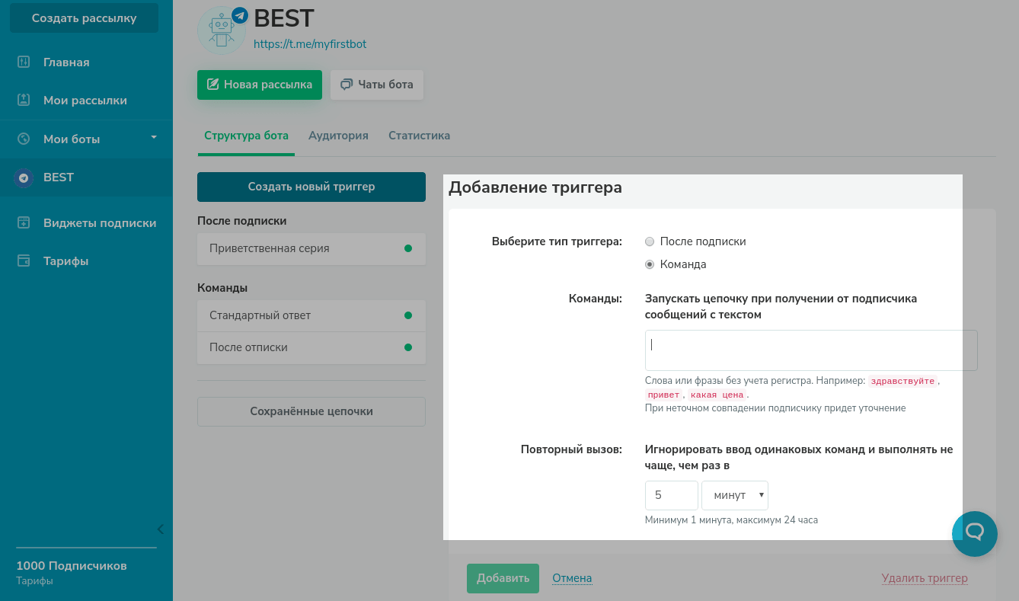Click the Мои рассылки sidebar icon
Screen dimensions: 1019x601
[24, 100]
